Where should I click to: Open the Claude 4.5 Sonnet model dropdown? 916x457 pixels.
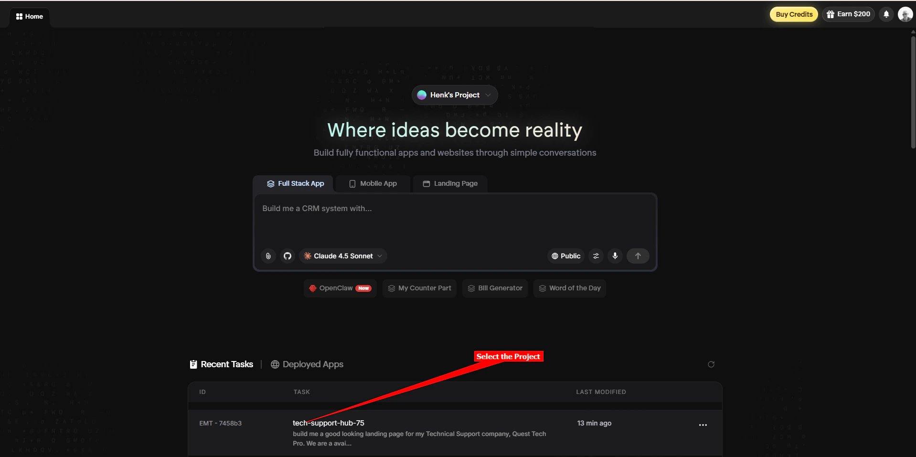pyautogui.click(x=343, y=256)
